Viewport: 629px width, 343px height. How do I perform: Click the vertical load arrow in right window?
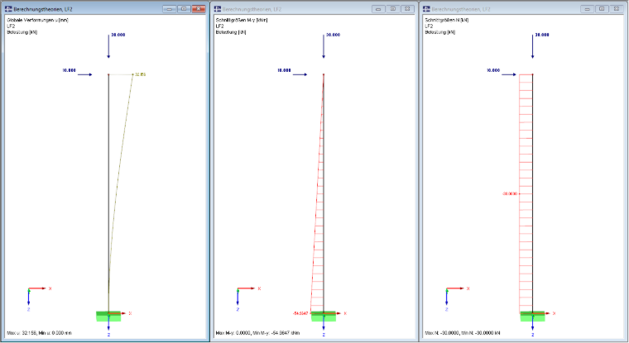pyautogui.click(x=532, y=46)
